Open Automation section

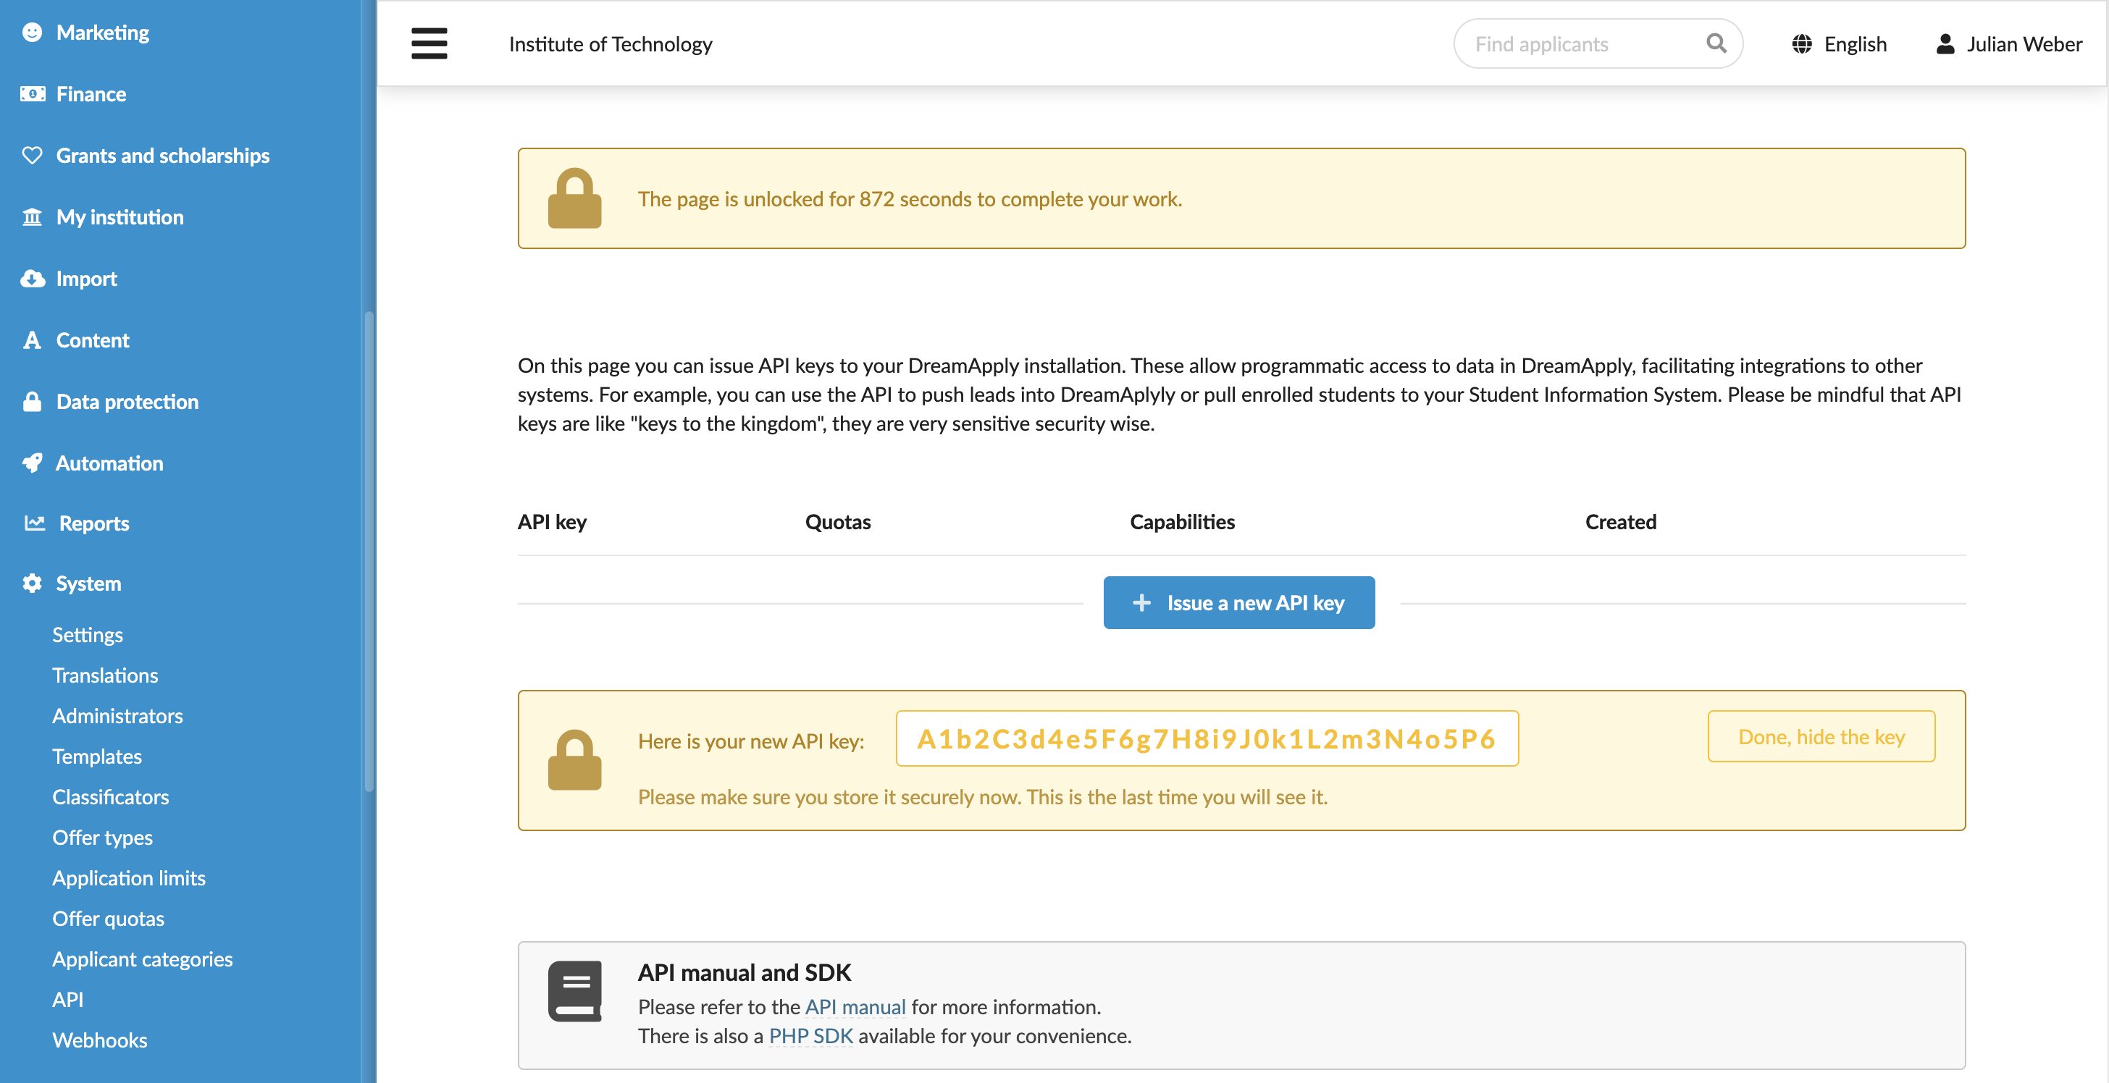[x=109, y=463]
